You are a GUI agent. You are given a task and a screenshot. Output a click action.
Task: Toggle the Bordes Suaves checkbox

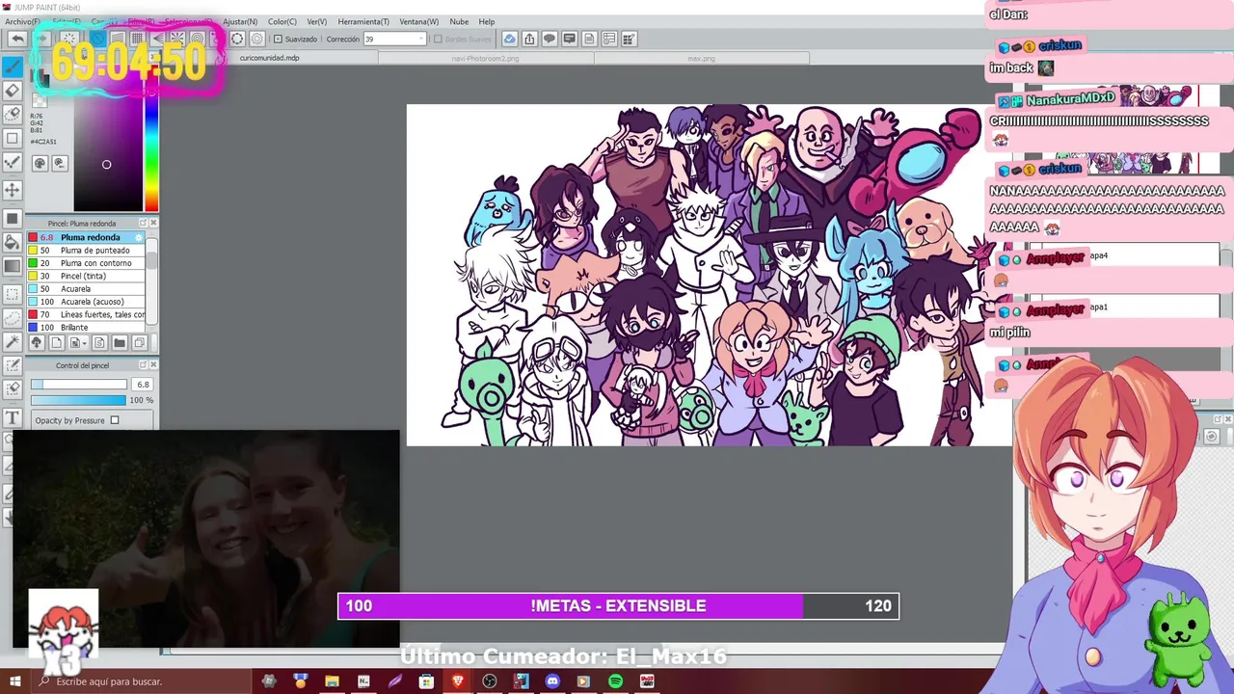coord(438,40)
